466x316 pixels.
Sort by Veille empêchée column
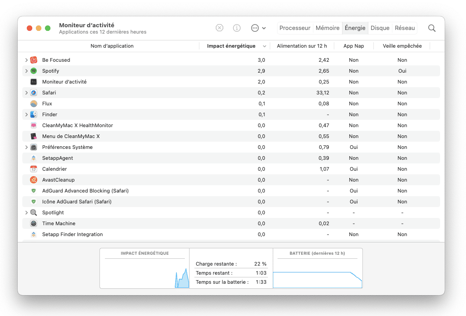(402, 46)
